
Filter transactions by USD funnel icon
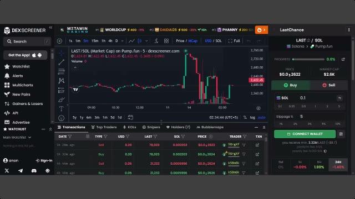[x=128, y=137]
